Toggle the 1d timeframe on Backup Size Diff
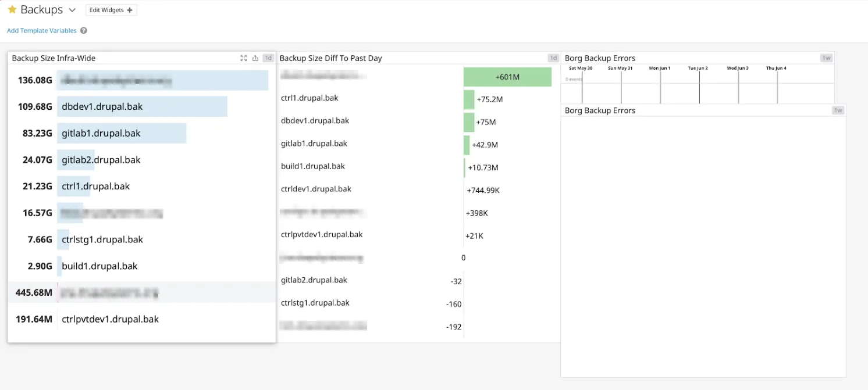868x390 pixels. pyautogui.click(x=553, y=58)
